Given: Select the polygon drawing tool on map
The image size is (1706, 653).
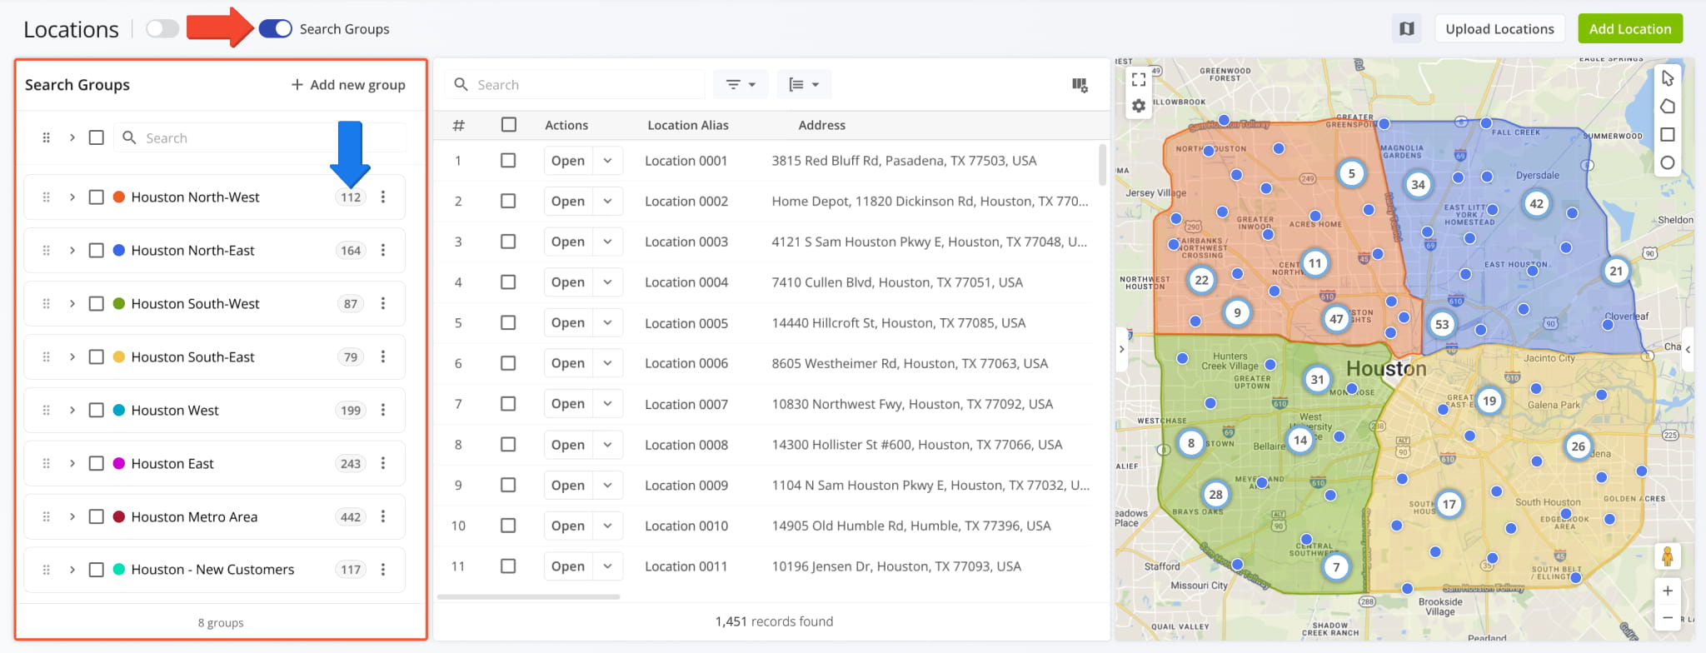Looking at the screenshot, I should point(1668,107).
